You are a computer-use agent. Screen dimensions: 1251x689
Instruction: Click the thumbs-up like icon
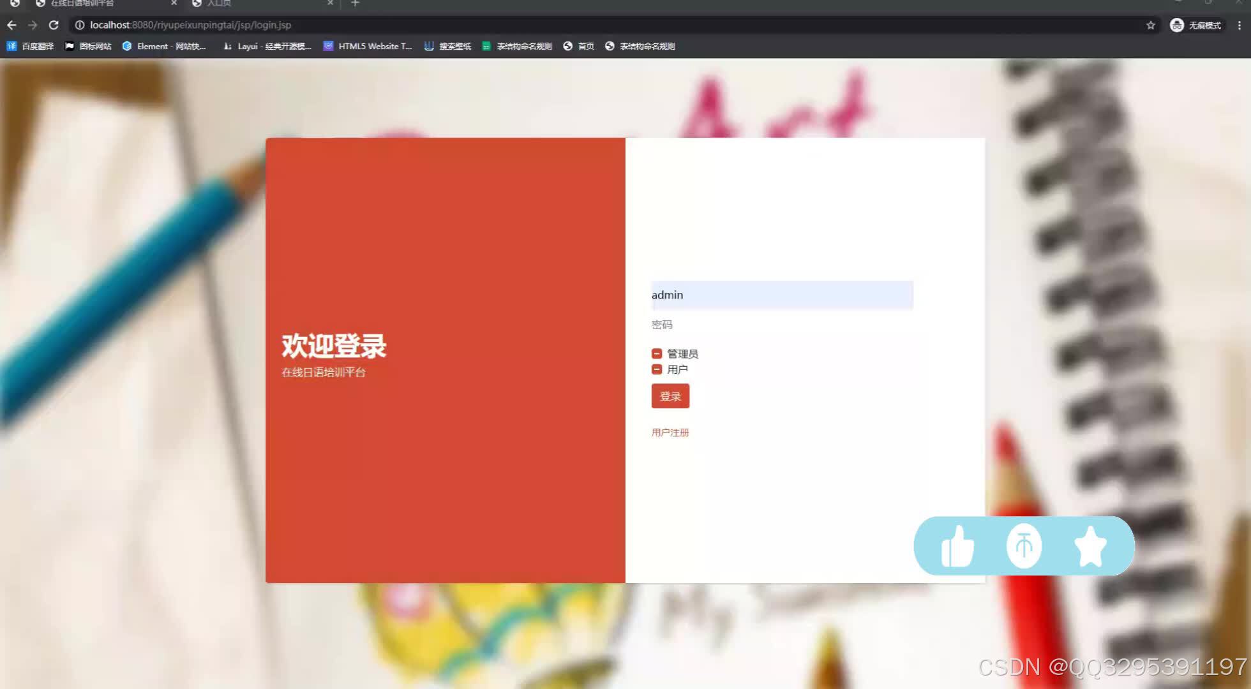(957, 546)
